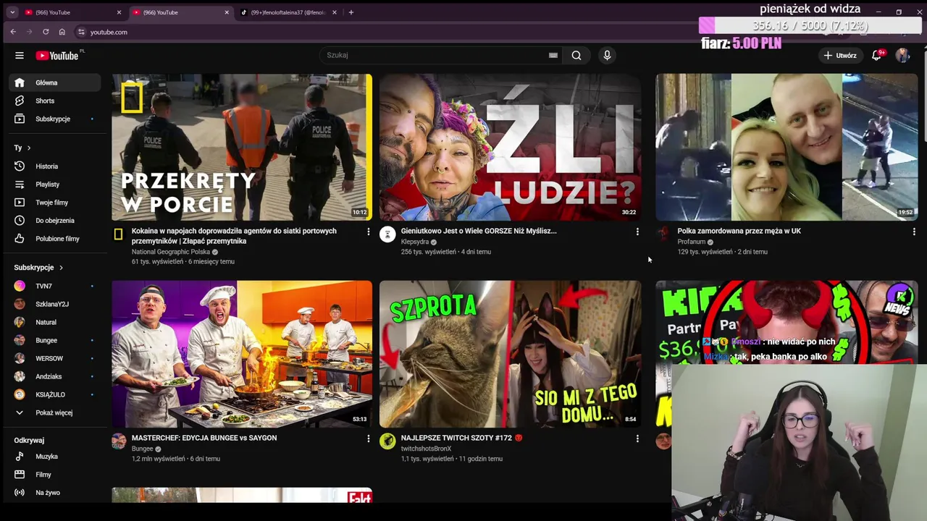Open title MASTERCHEF: EDYCJA BUNGEE vs SAYGON

[x=204, y=438]
